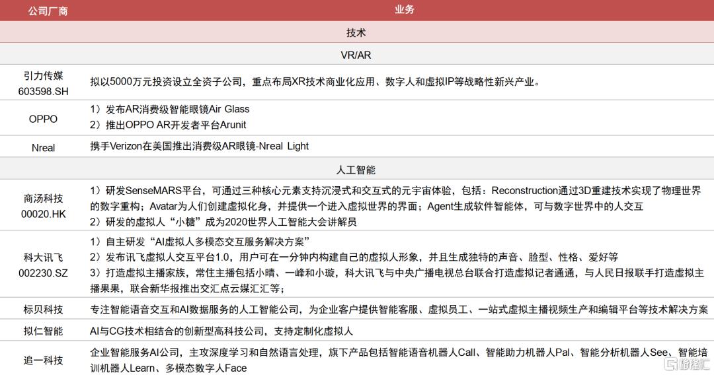Click the 5000万元 investment description text

coord(315,83)
